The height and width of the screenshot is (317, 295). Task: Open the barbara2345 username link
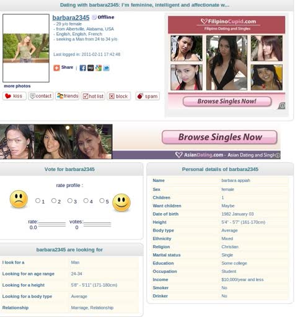(71, 18)
